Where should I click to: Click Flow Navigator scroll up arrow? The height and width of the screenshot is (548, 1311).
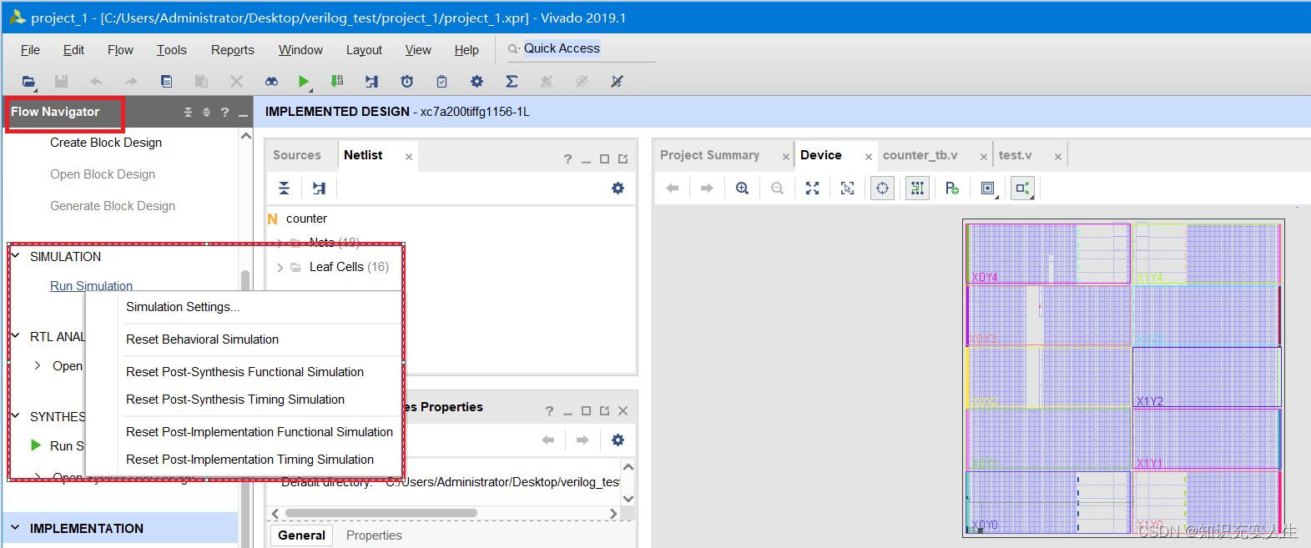click(245, 135)
